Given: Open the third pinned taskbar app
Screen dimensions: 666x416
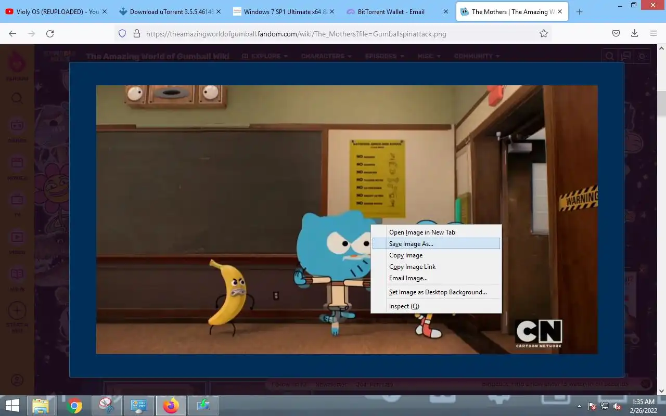Looking at the screenshot, I should coord(106,406).
